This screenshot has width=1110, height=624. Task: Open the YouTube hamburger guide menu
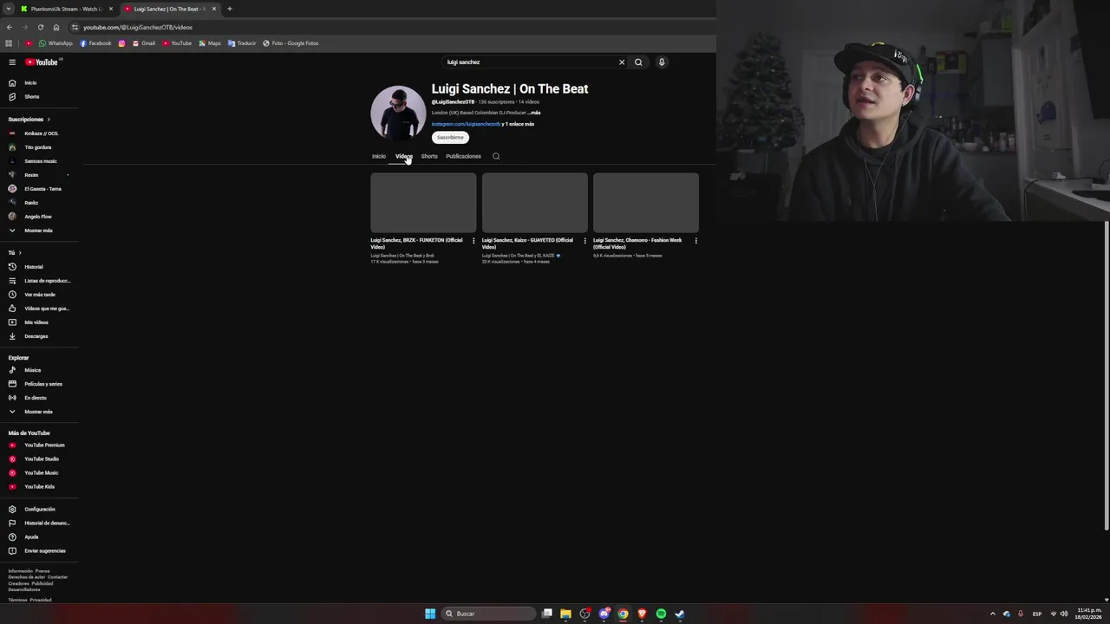point(12,62)
